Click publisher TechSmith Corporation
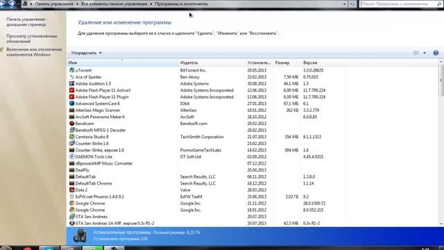 coord(202,137)
